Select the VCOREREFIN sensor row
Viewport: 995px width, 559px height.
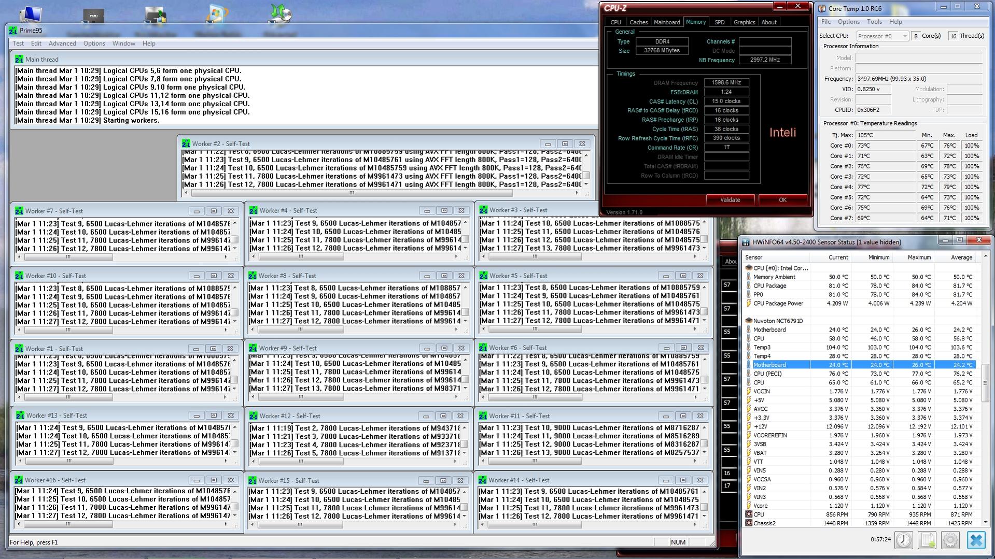tap(859, 435)
